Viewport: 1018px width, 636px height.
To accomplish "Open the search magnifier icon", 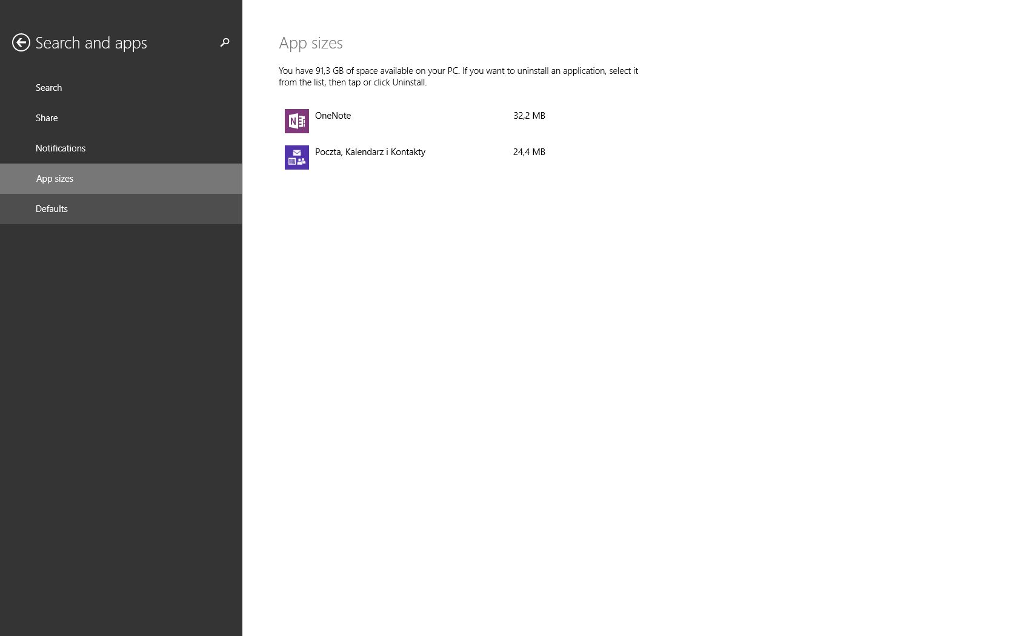I will 225,42.
